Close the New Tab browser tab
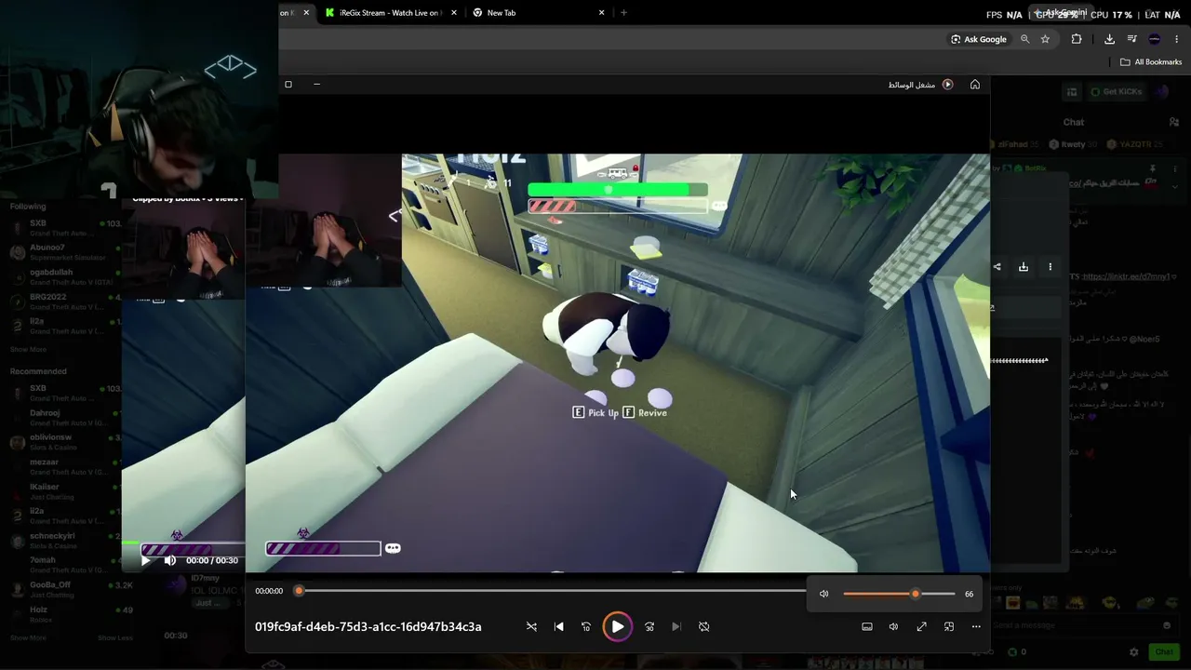This screenshot has width=1191, height=670. pyautogui.click(x=601, y=13)
